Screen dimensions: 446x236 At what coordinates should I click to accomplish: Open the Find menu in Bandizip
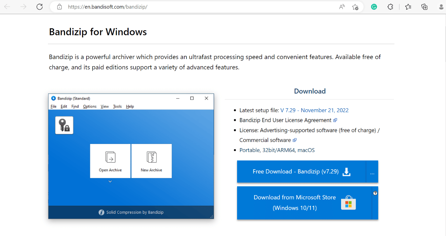[75, 106]
